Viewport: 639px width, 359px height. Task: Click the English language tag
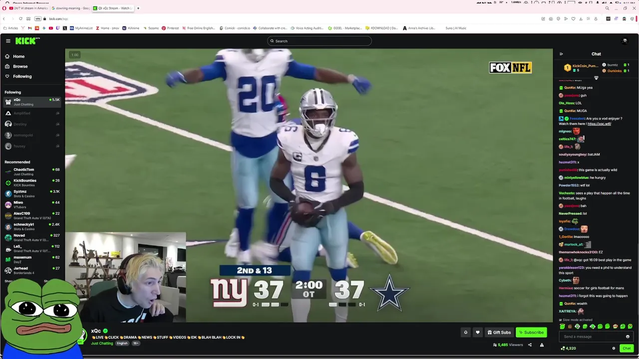point(122,343)
